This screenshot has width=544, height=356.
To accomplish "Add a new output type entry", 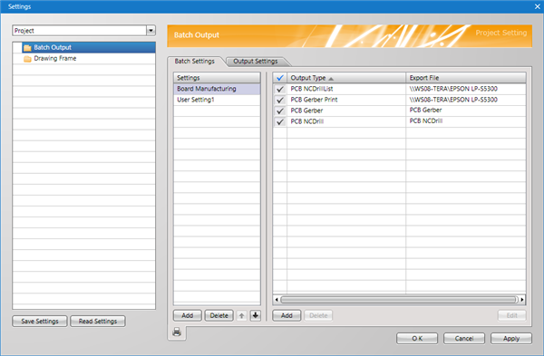I will coord(287,315).
